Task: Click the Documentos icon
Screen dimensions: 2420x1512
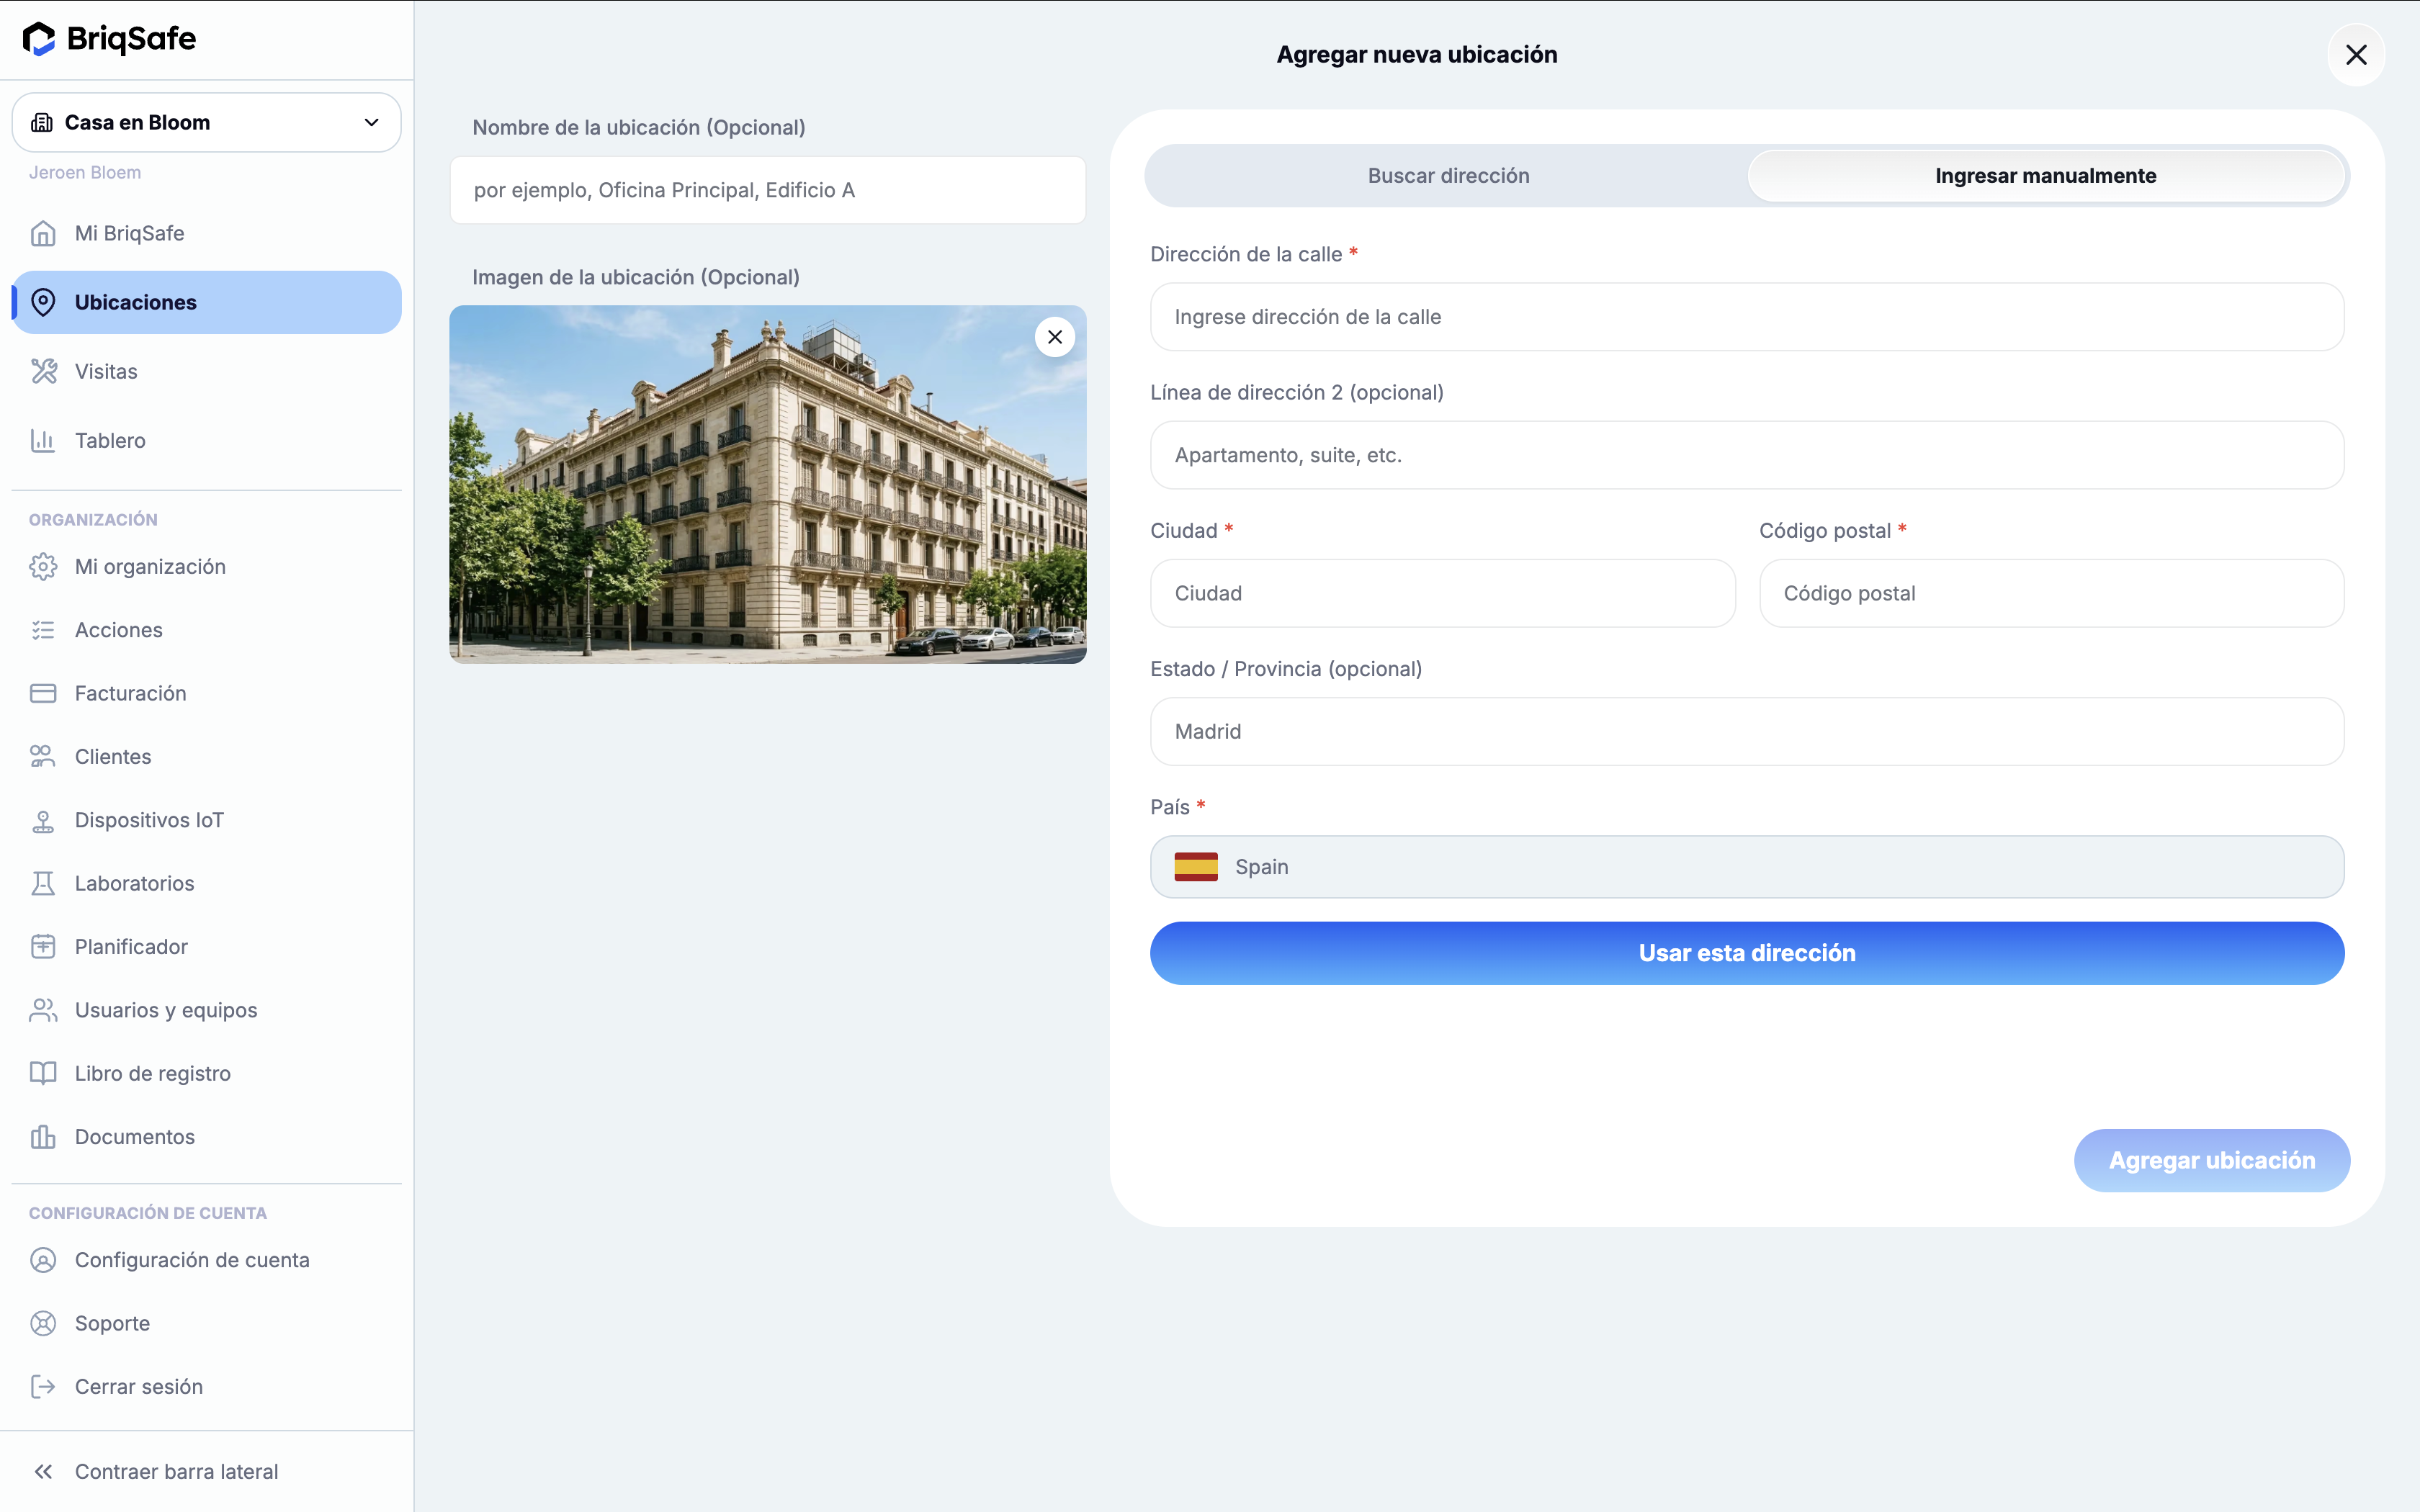Action: tap(43, 1137)
